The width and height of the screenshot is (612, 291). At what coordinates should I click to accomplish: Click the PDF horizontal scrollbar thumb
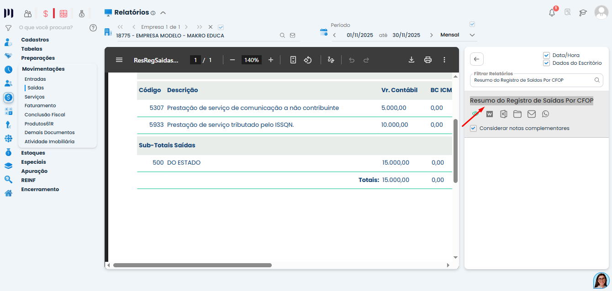coord(192,265)
